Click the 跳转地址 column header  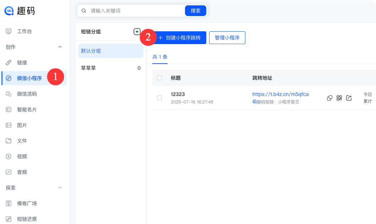262,78
